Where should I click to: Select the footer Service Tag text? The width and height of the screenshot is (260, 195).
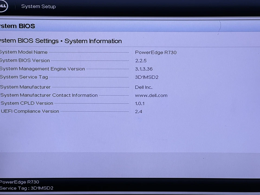27,188
